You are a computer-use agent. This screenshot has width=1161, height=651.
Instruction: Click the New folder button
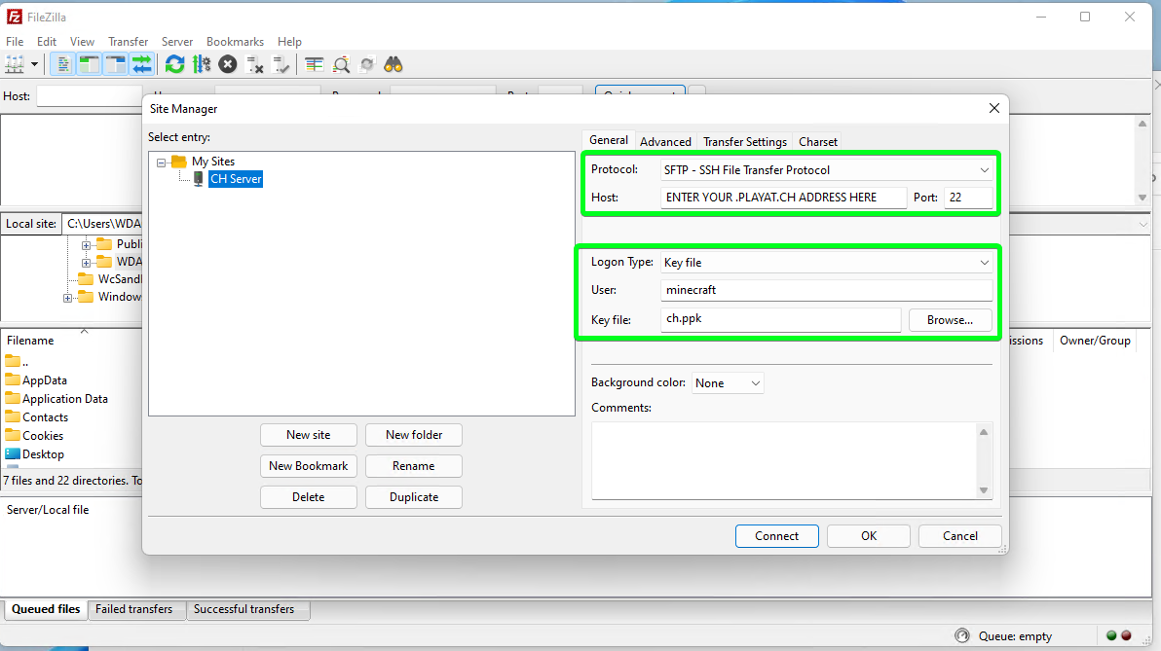pyautogui.click(x=414, y=435)
